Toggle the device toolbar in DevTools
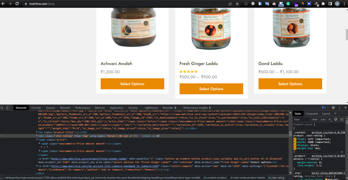 click(8, 108)
